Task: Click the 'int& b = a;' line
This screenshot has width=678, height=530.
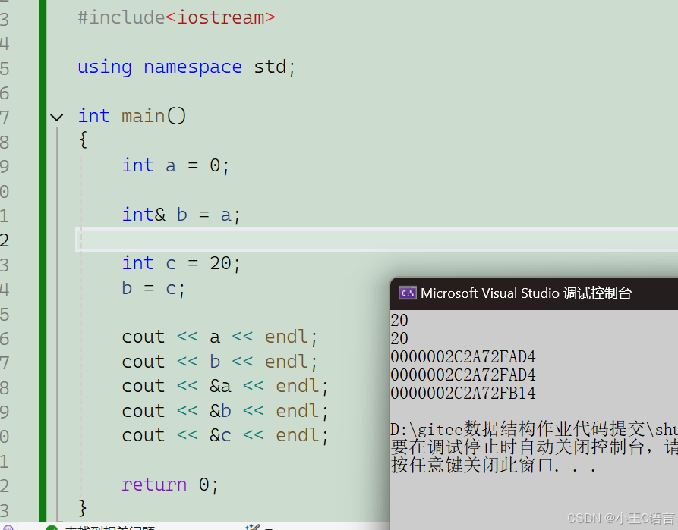Action: (181, 215)
